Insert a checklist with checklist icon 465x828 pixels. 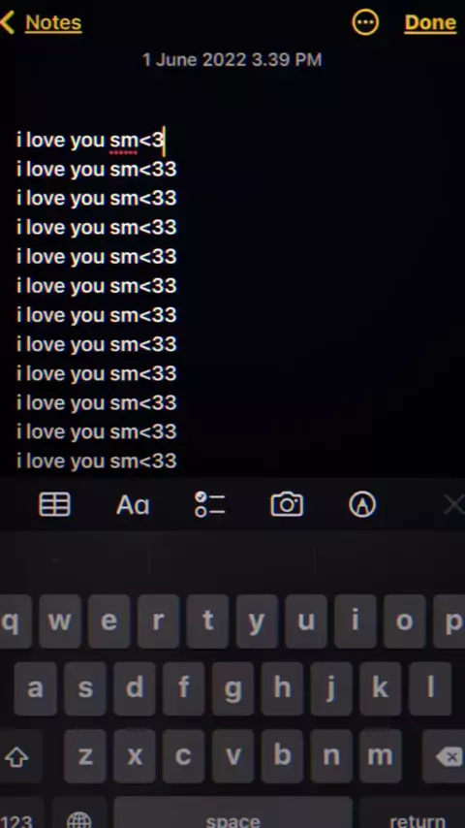[x=209, y=504]
